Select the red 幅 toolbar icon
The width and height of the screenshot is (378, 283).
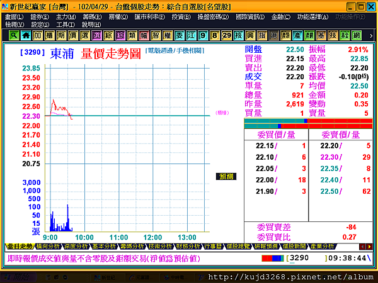(144, 36)
